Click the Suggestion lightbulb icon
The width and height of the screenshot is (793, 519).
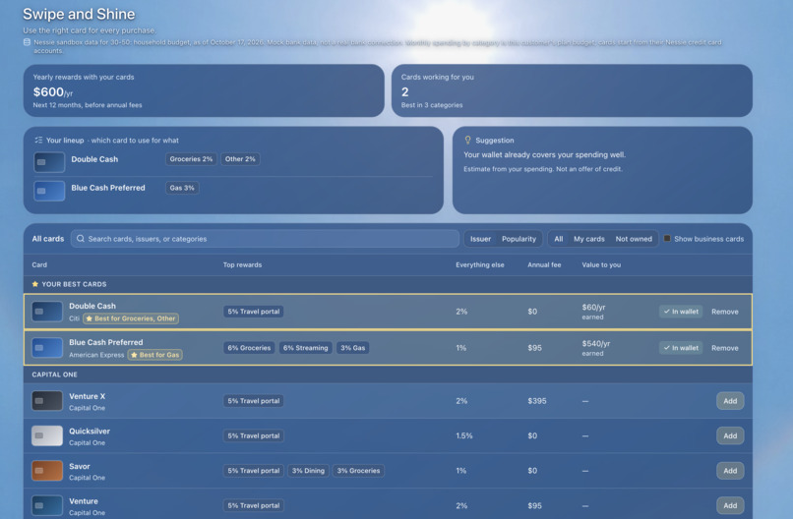coord(467,140)
